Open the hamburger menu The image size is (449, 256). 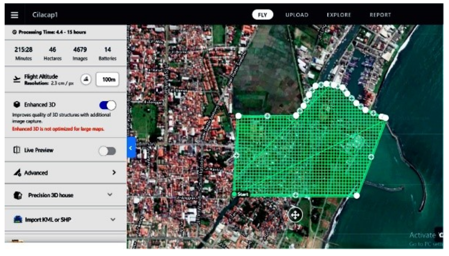coord(14,15)
